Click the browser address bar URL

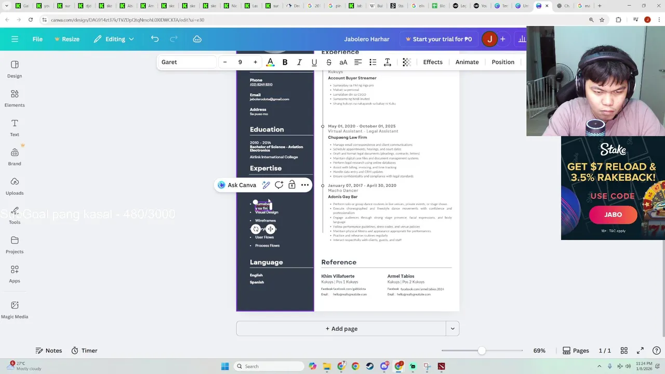point(127,20)
